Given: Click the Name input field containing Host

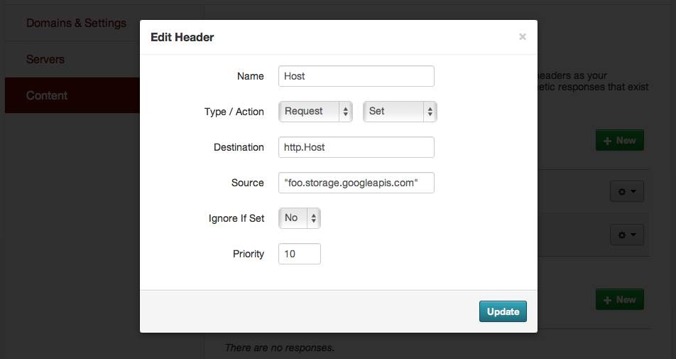Looking at the screenshot, I should pos(356,76).
